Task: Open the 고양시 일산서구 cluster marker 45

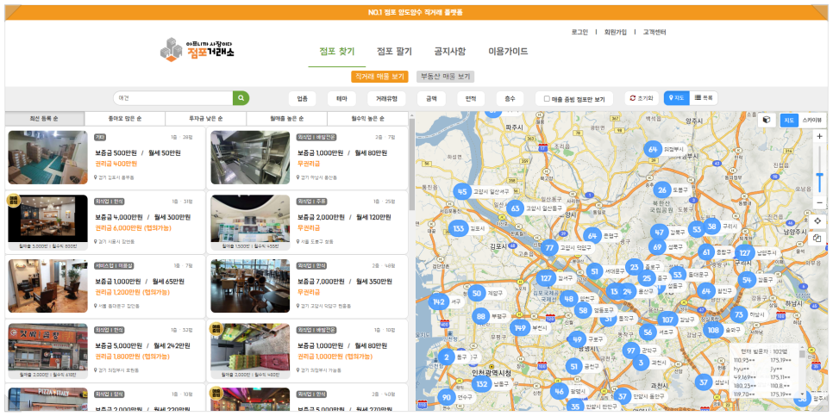Action: [x=462, y=191]
